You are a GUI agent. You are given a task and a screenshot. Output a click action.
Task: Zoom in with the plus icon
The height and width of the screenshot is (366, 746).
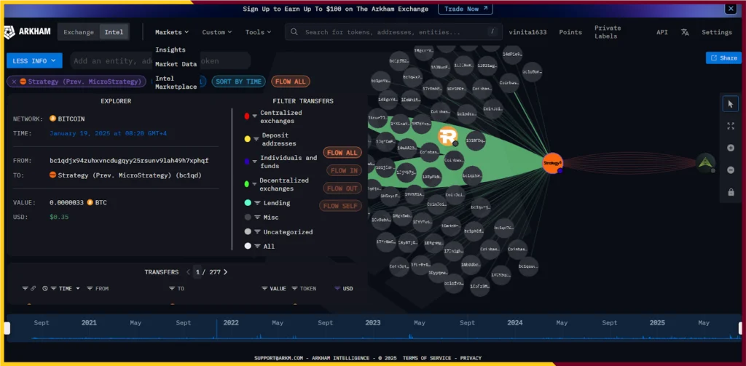pos(730,148)
